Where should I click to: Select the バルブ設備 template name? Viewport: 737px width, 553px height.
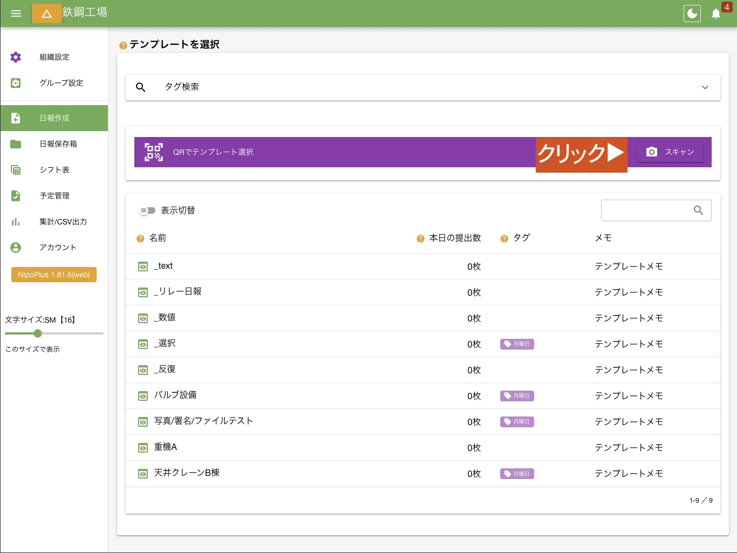(175, 395)
